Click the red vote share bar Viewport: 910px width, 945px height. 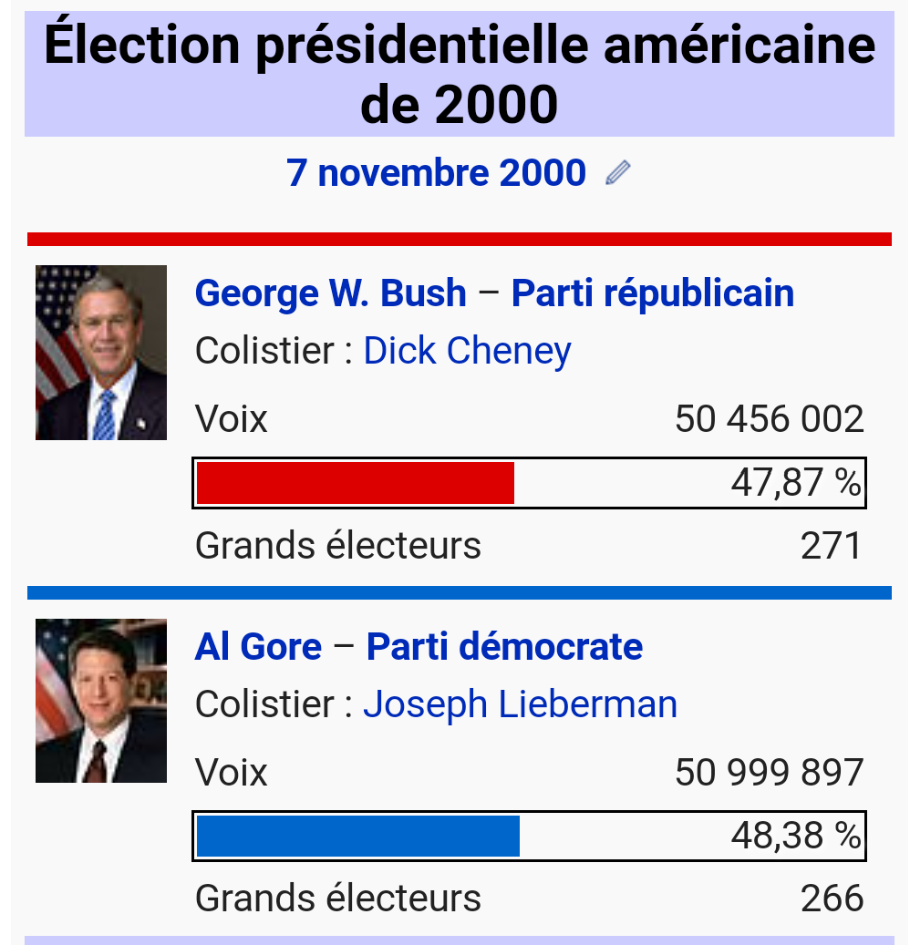[356, 483]
